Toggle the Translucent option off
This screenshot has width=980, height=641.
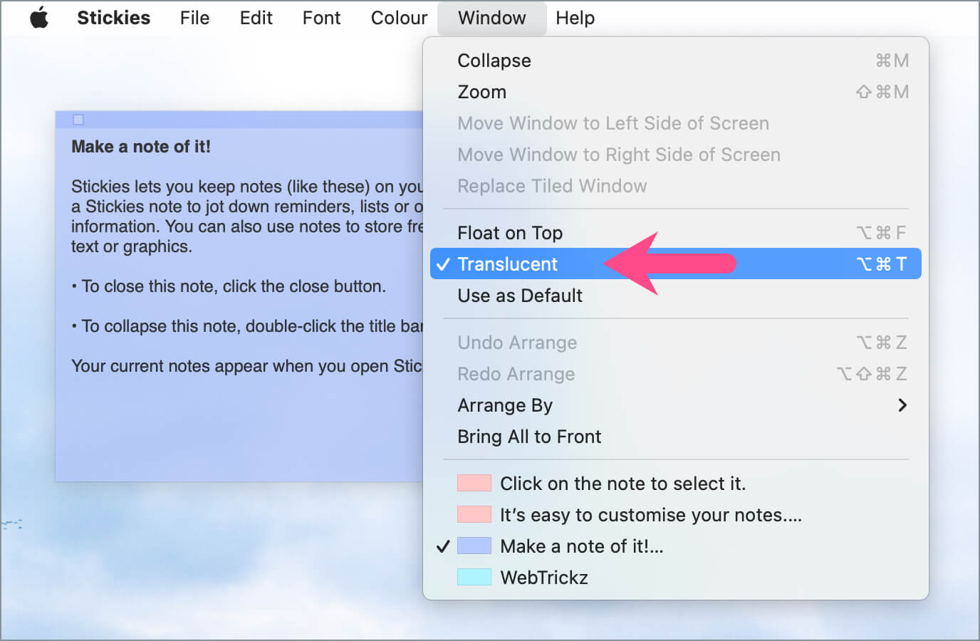point(507,264)
